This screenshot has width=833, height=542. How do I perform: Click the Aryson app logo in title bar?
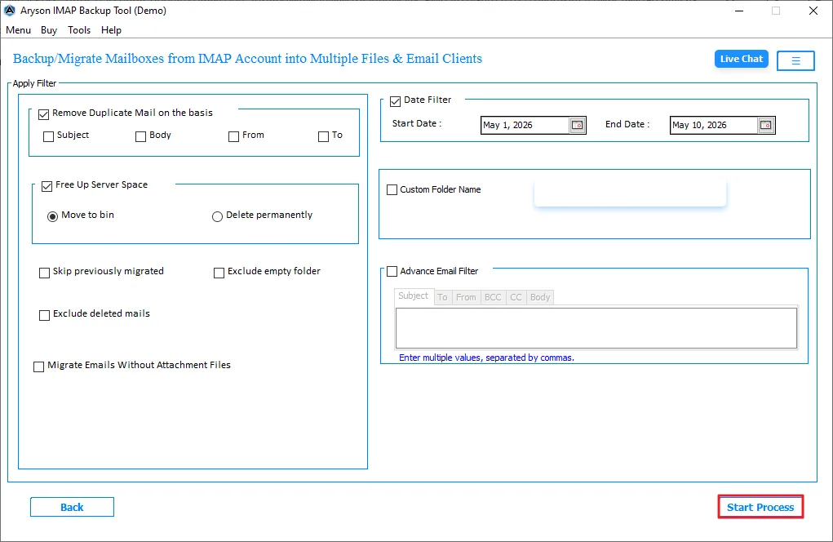[10, 10]
